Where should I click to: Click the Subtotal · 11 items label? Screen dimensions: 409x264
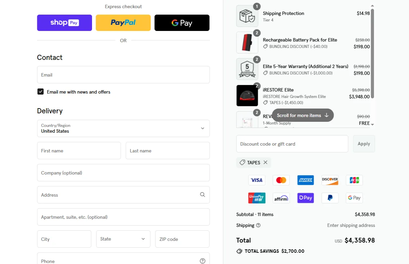(x=255, y=214)
